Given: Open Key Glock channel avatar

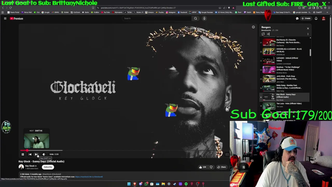Looking at the screenshot, I should click(x=21, y=167).
